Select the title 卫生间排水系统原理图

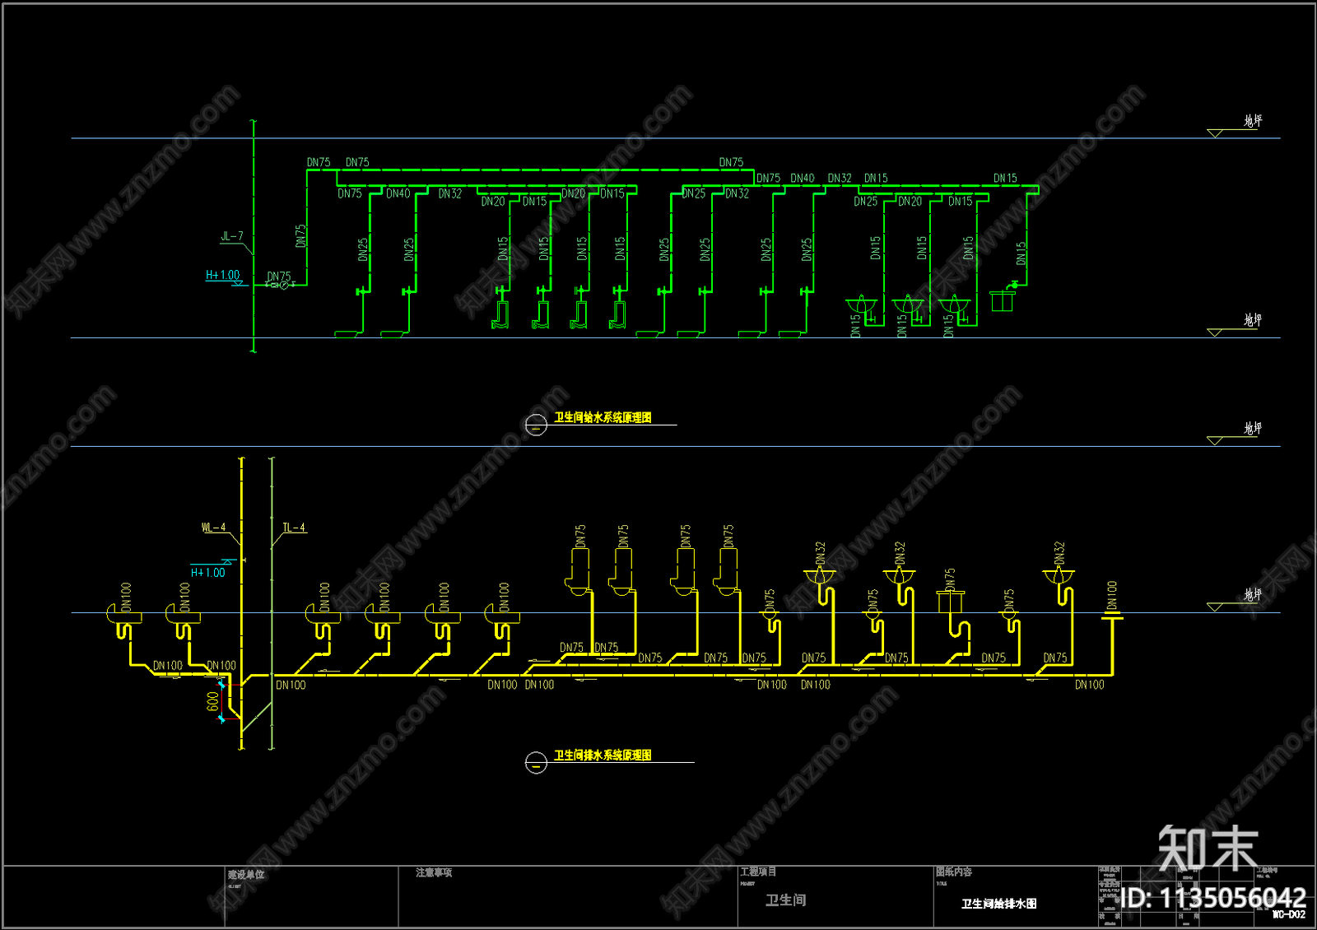point(603,755)
